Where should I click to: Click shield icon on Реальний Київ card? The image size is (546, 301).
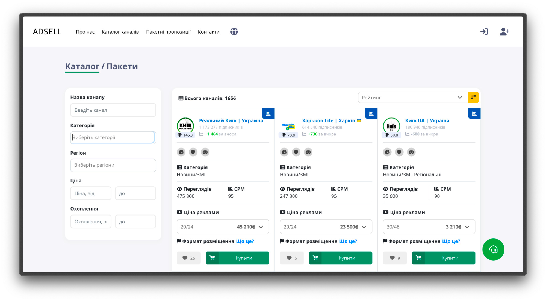[x=193, y=152]
